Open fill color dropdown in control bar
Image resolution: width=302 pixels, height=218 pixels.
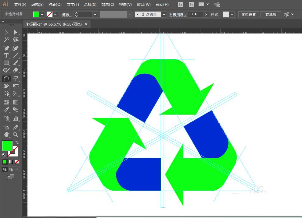point(42,14)
